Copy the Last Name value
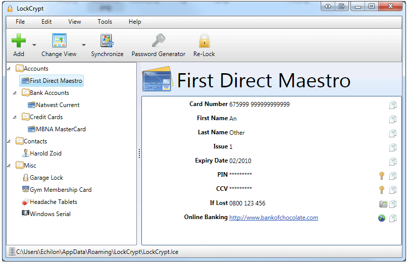 coord(393,133)
